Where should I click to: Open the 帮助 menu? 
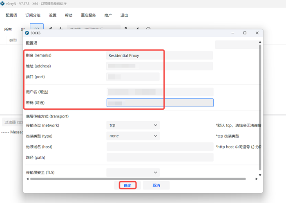(x=69, y=15)
